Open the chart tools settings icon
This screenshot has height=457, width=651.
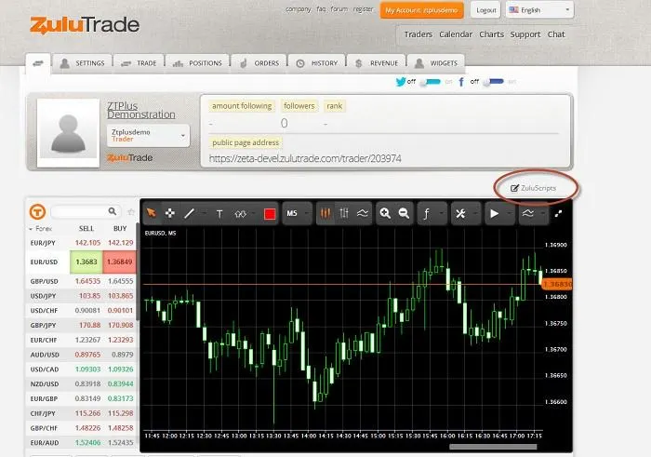tap(460, 213)
